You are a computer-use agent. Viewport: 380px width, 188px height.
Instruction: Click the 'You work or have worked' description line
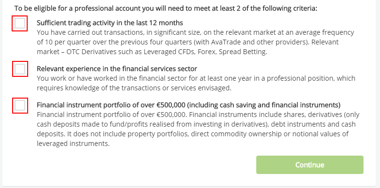(196, 78)
